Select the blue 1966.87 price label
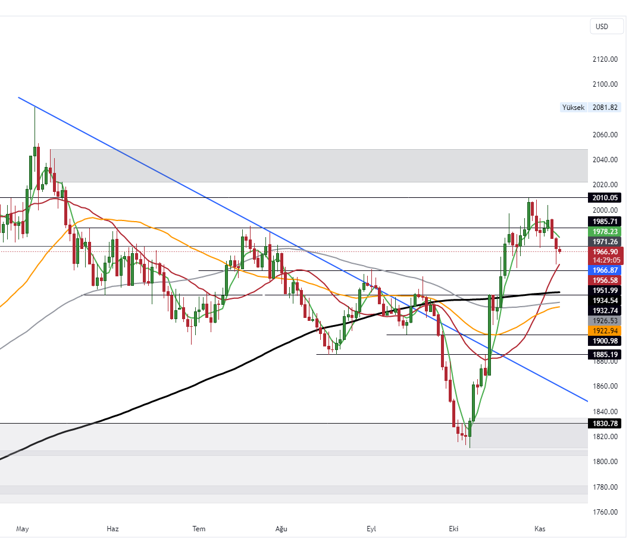 [x=605, y=270]
